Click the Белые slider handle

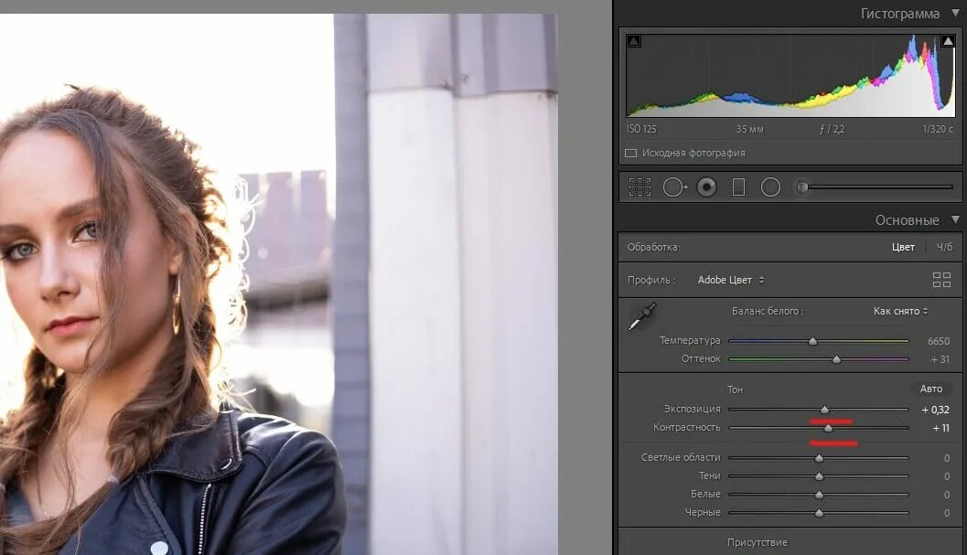click(x=819, y=495)
